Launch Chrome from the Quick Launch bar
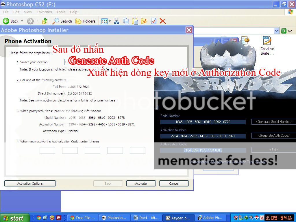Image resolution: width=296 pixels, height=222 pixels. click(x=39, y=218)
